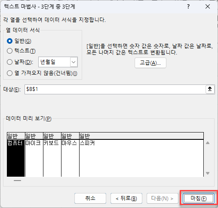Click the 일반 header above 스피커

[x=141, y=136]
